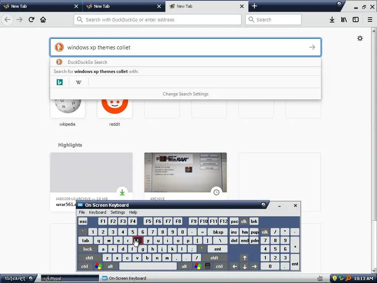Toggle the right ctrl key
This screenshot has width=377, height=283.
[219, 266]
